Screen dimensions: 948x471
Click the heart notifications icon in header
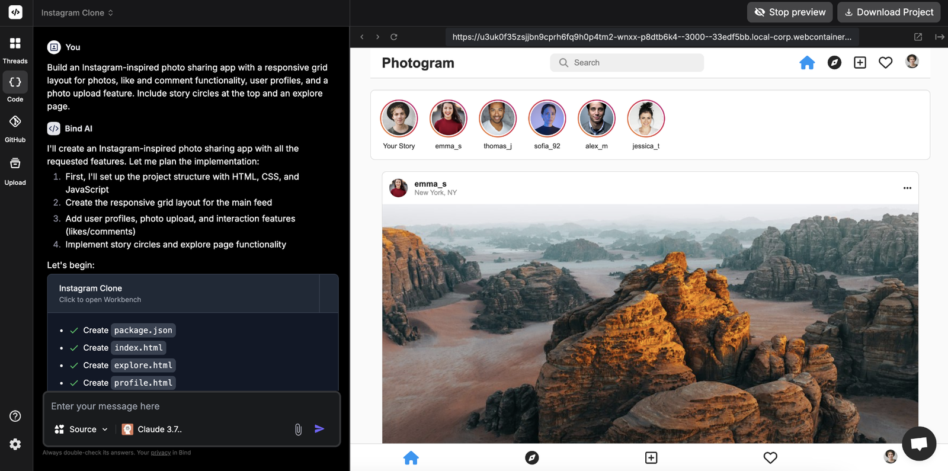click(x=885, y=62)
